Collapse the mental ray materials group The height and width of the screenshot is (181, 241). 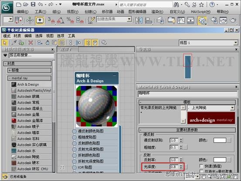29,78
